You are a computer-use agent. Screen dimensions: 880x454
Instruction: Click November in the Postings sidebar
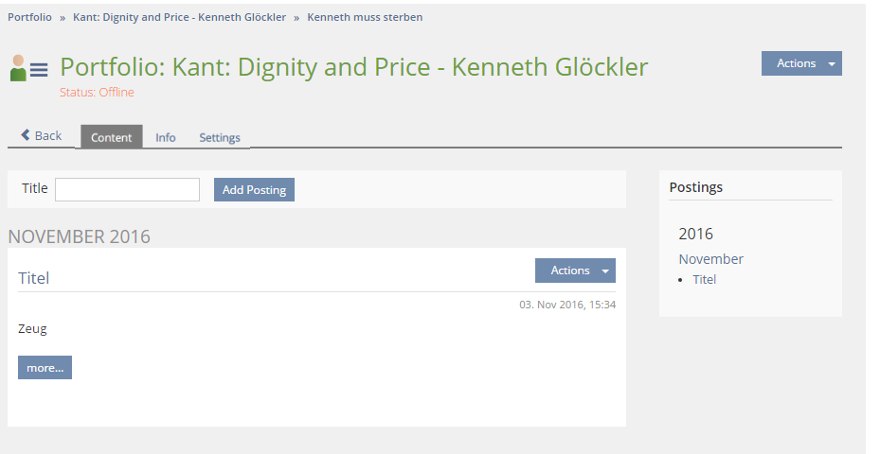710,259
